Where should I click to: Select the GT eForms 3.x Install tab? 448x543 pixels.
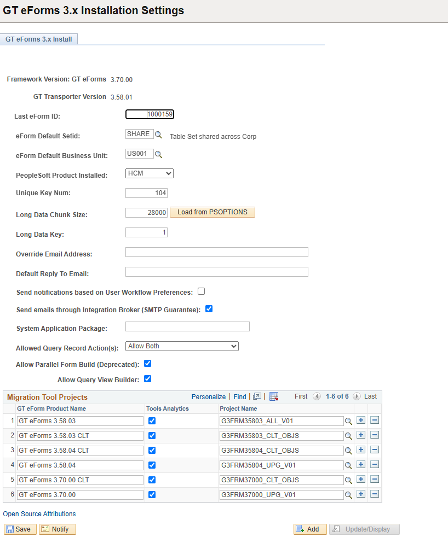[39, 39]
